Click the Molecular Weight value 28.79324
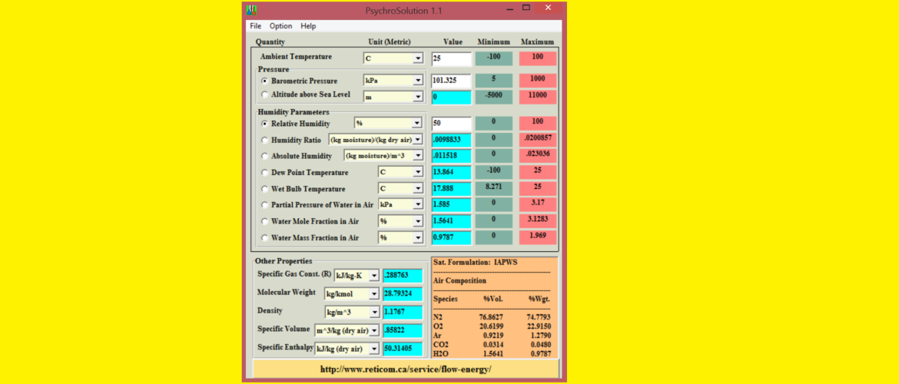899x384 pixels. [x=403, y=294]
